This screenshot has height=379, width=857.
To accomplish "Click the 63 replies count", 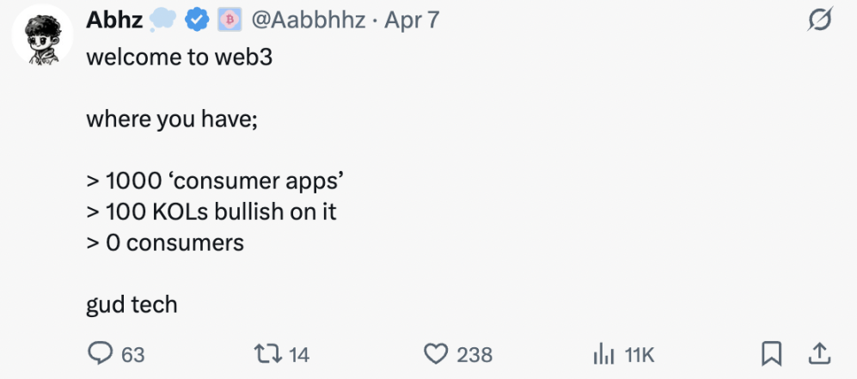I will (132, 354).
